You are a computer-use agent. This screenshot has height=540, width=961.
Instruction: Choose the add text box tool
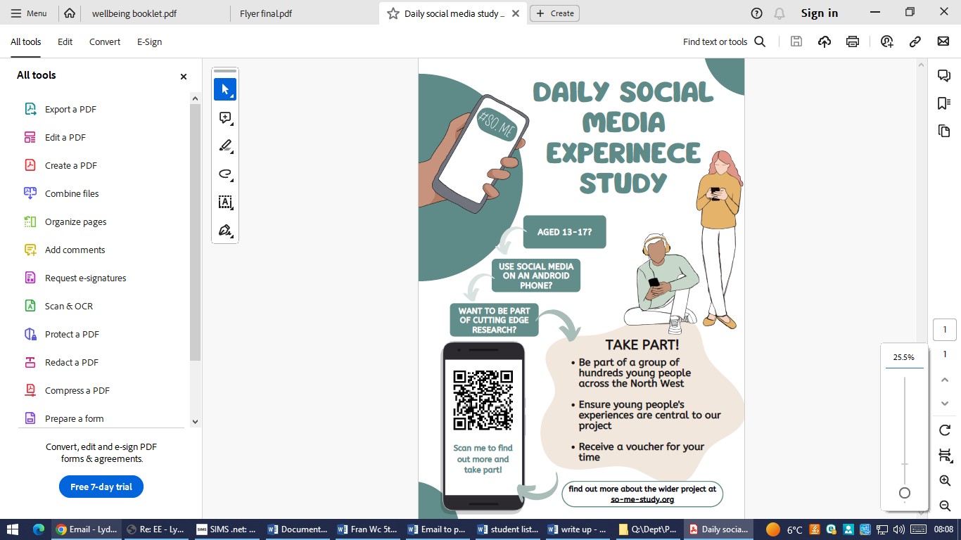(x=225, y=202)
